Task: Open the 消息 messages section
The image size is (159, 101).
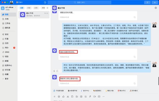Action: tap(9, 14)
